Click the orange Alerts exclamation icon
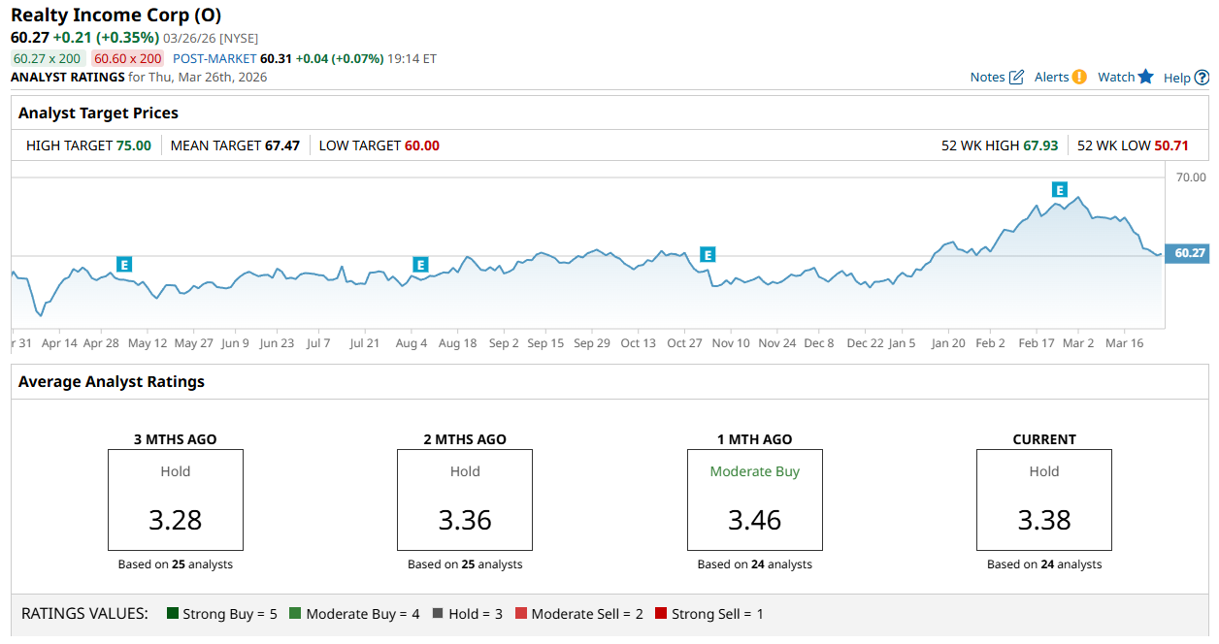 click(1079, 77)
